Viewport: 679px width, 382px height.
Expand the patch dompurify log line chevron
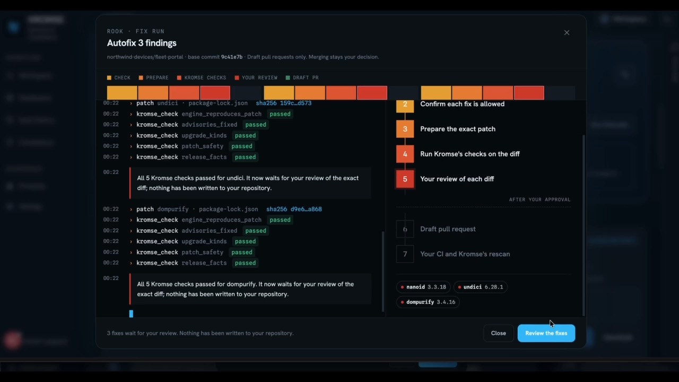click(131, 210)
